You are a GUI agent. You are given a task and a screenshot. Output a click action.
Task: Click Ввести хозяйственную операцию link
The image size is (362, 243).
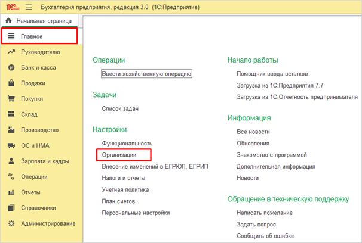[146, 74]
